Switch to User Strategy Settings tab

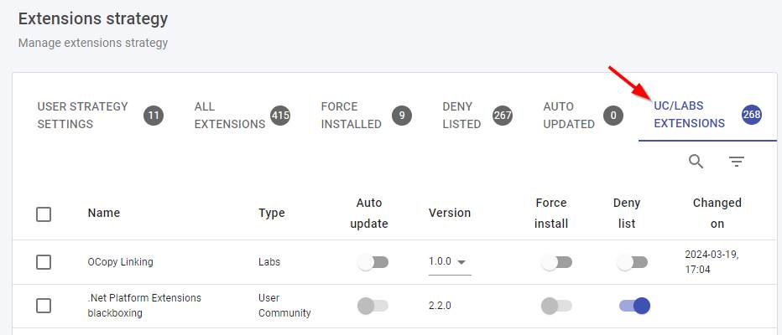click(83, 116)
